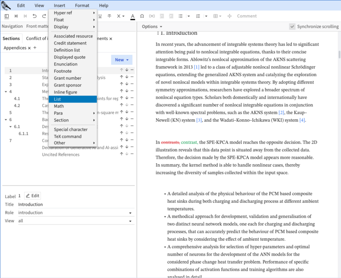This screenshot has height=278, width=341.
Task: Click the decrease indent icon
Action: [162, 16]
